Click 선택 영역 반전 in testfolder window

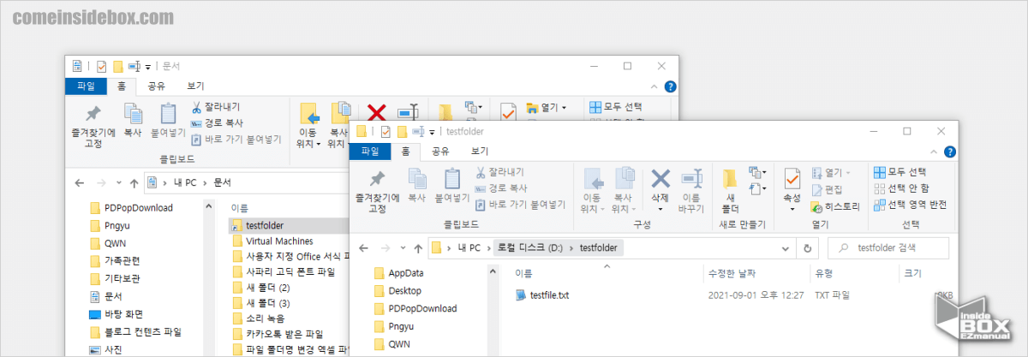click(910, 205)
